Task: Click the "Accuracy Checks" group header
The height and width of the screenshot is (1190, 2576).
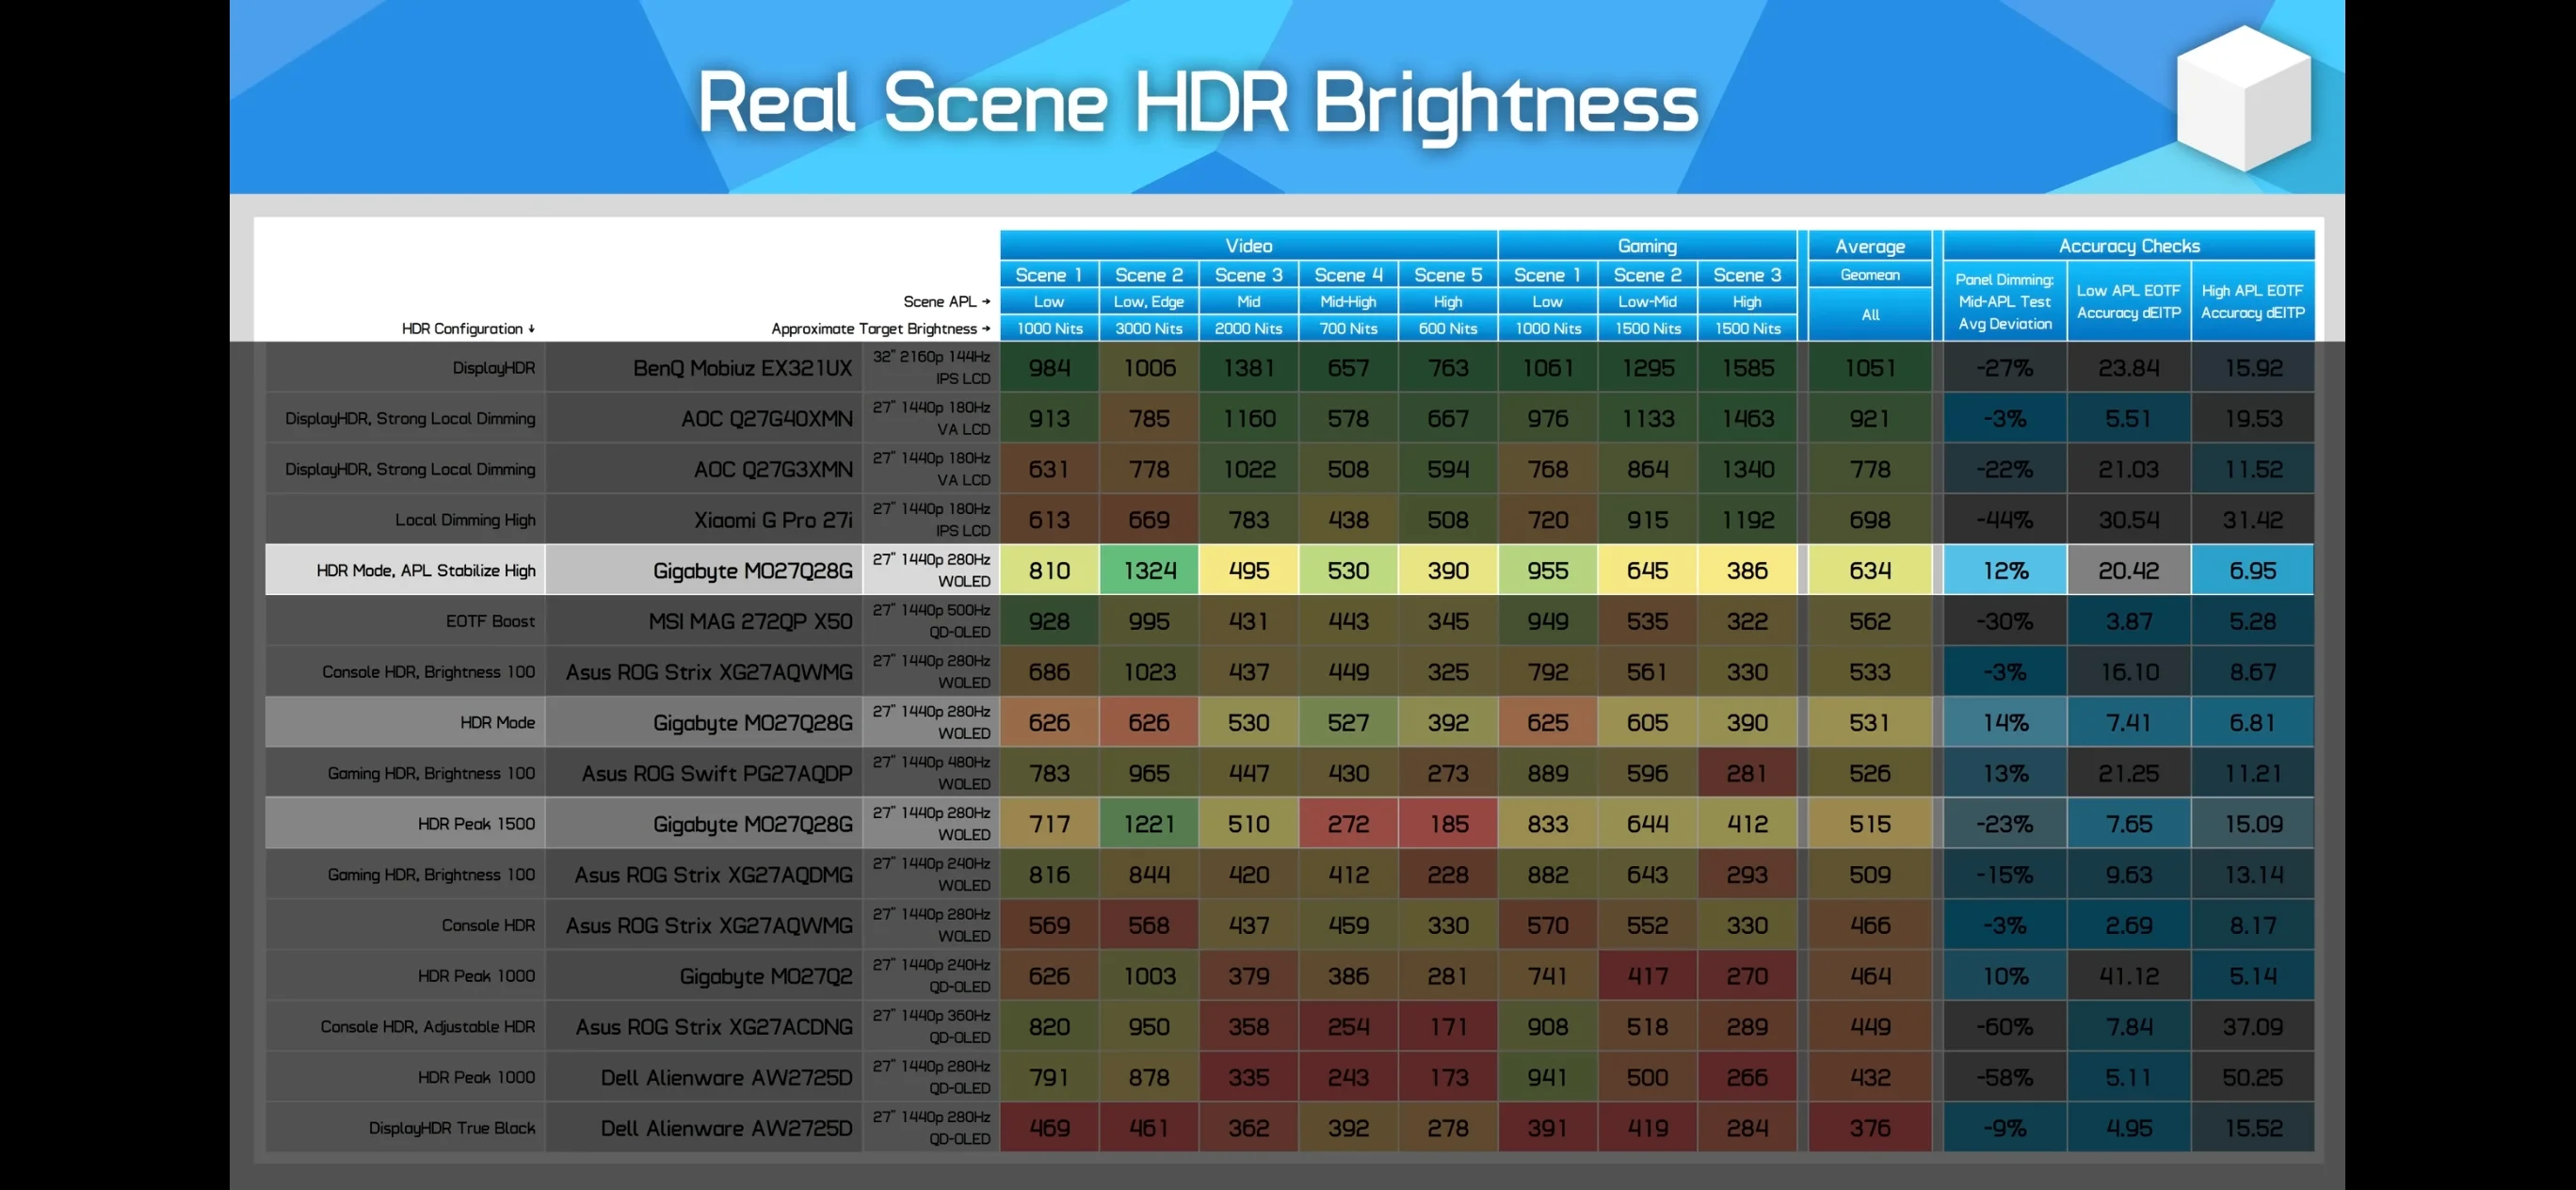Action: point(2128,245)
